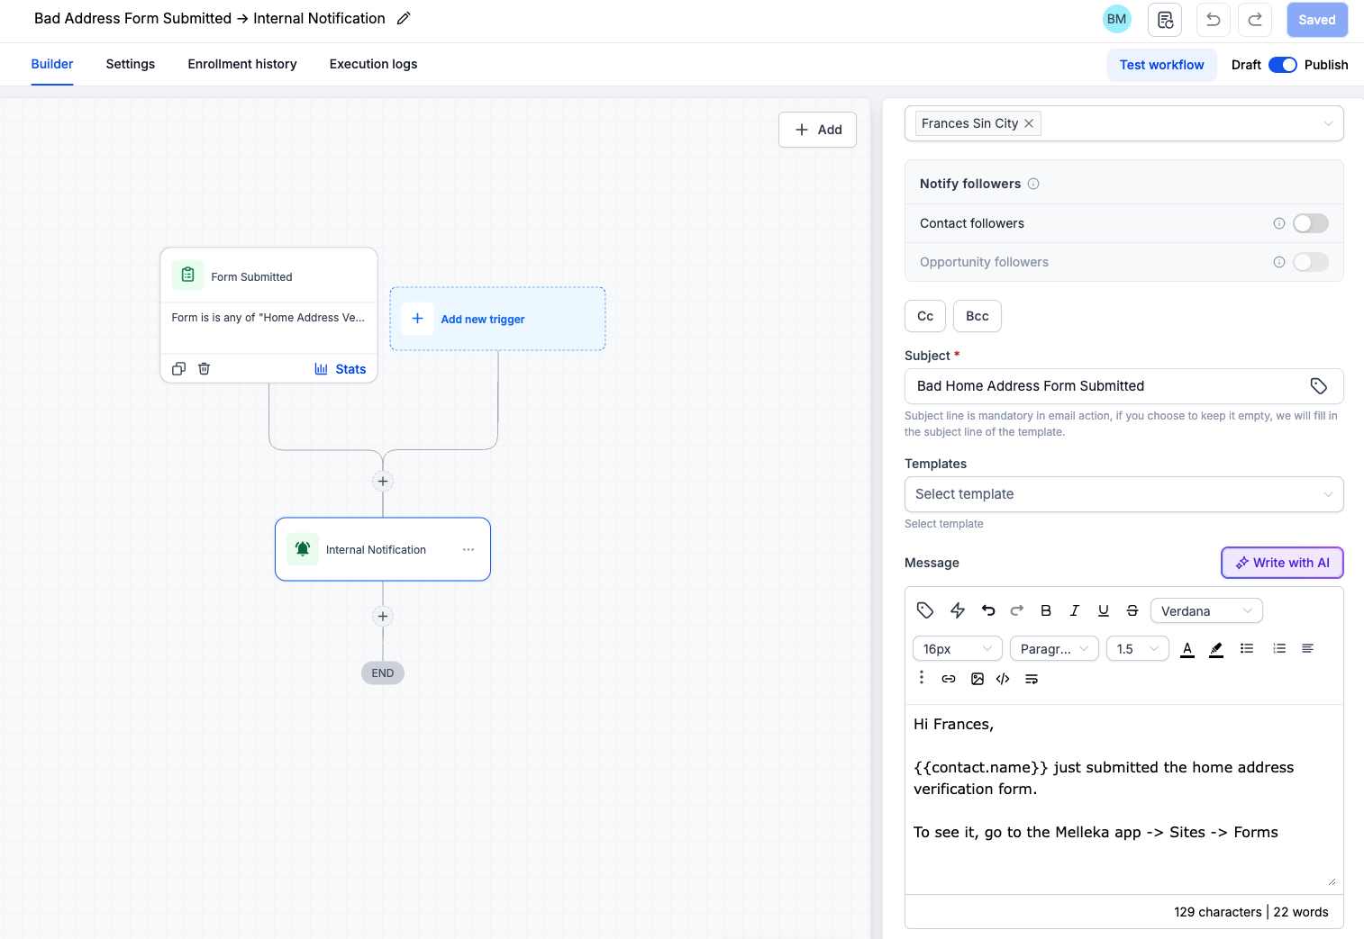This screenshot has height=939, width=1364.
Task: Toggle italic formatting
Action: [1075, 610]
